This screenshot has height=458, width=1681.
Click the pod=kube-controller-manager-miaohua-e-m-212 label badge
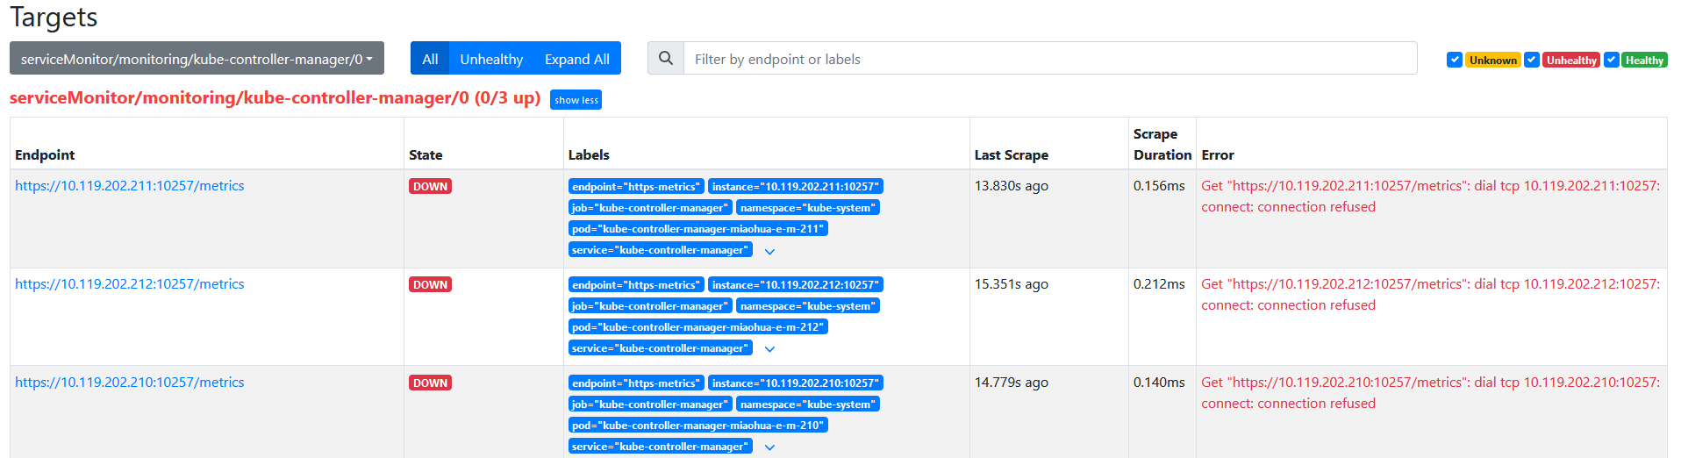coord(698,327)
